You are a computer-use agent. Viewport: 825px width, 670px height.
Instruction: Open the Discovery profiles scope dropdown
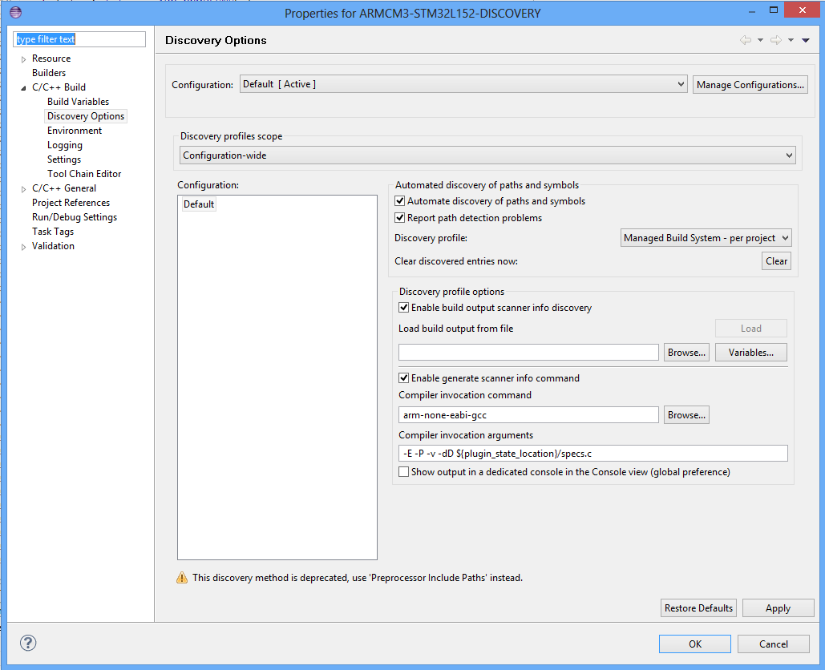[x=487, y=155]
